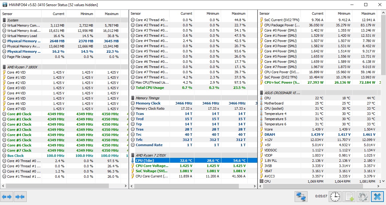The height and width of the screenshot is (205, 386).
Task: Select the Max CPU/Thread Usage row
Action: point(193,82)
